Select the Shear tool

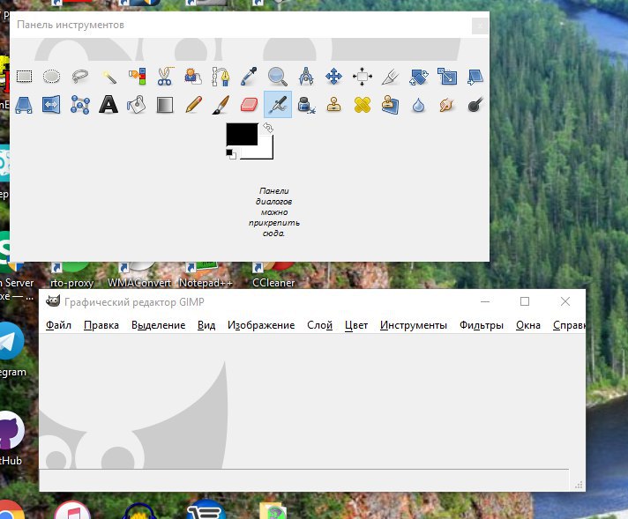pyautogui.click(x=475, y=76)
